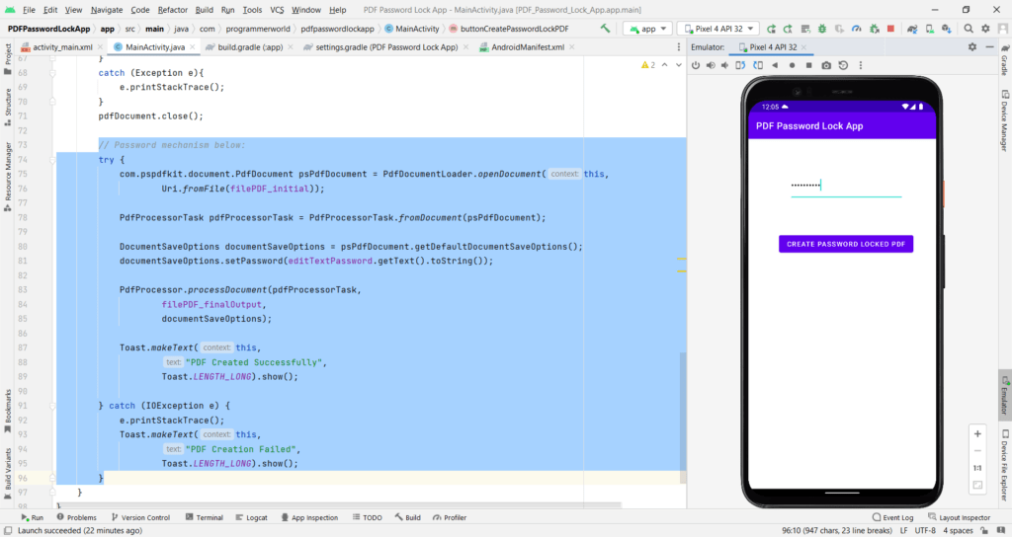Click the Apply Code Changes icon
Viewport: 1012px width, 537px height.
[804, 29]
